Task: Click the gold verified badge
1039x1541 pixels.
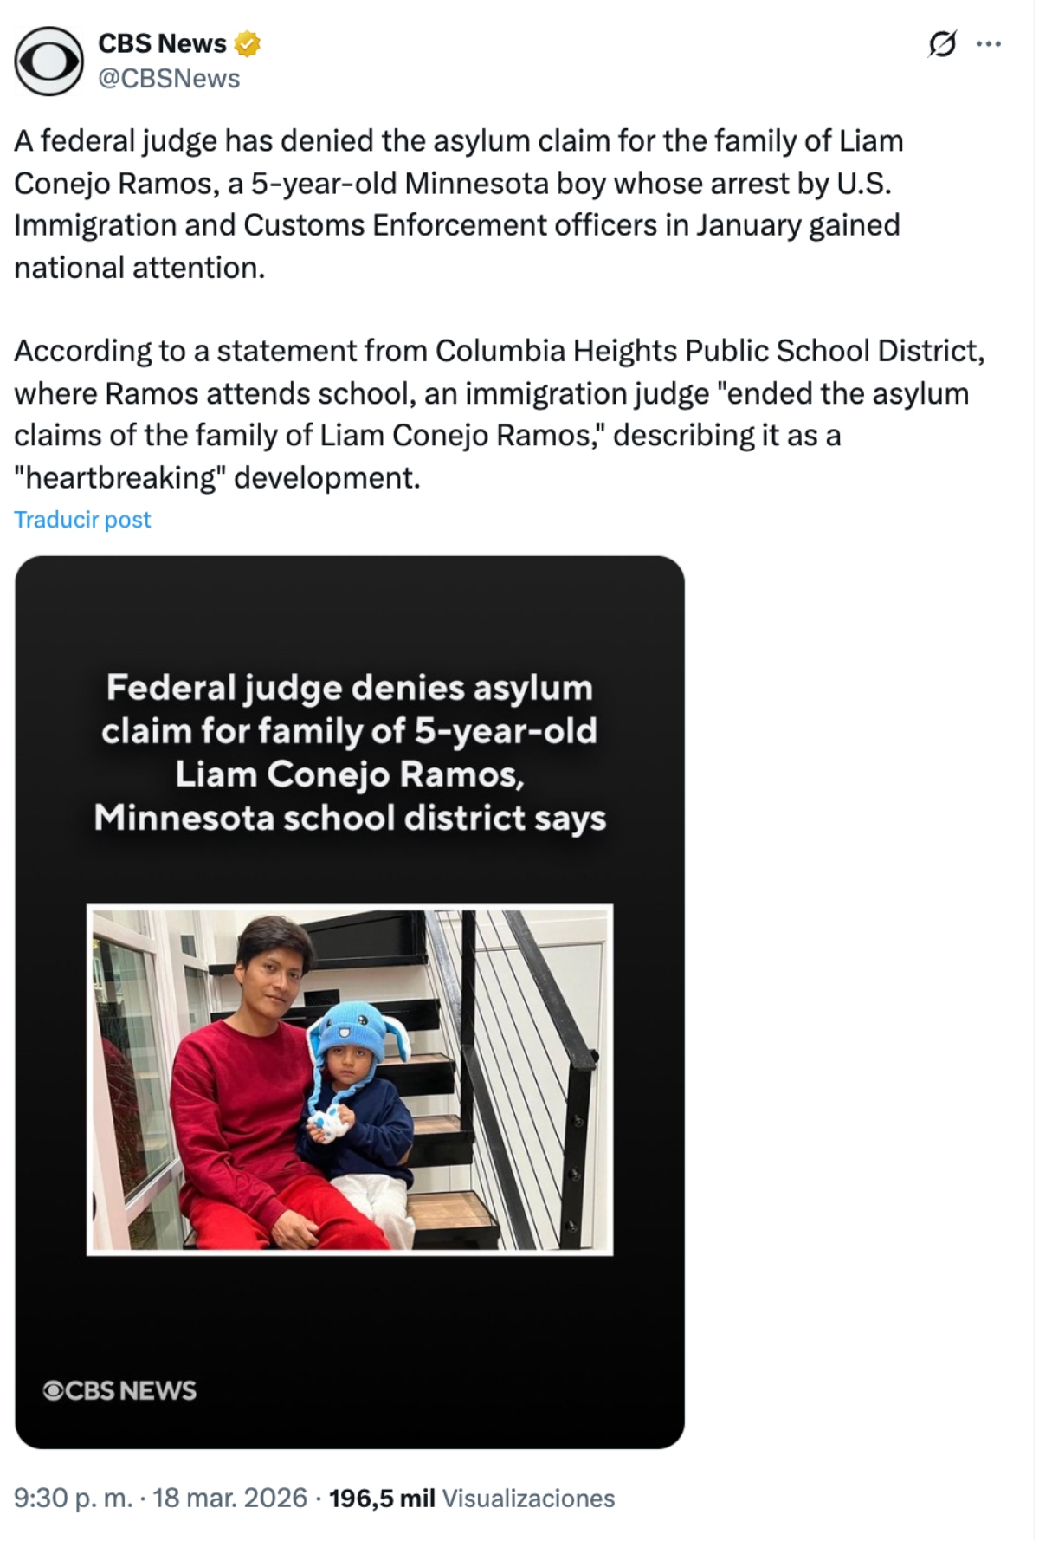Action: [x=248, y=43]
